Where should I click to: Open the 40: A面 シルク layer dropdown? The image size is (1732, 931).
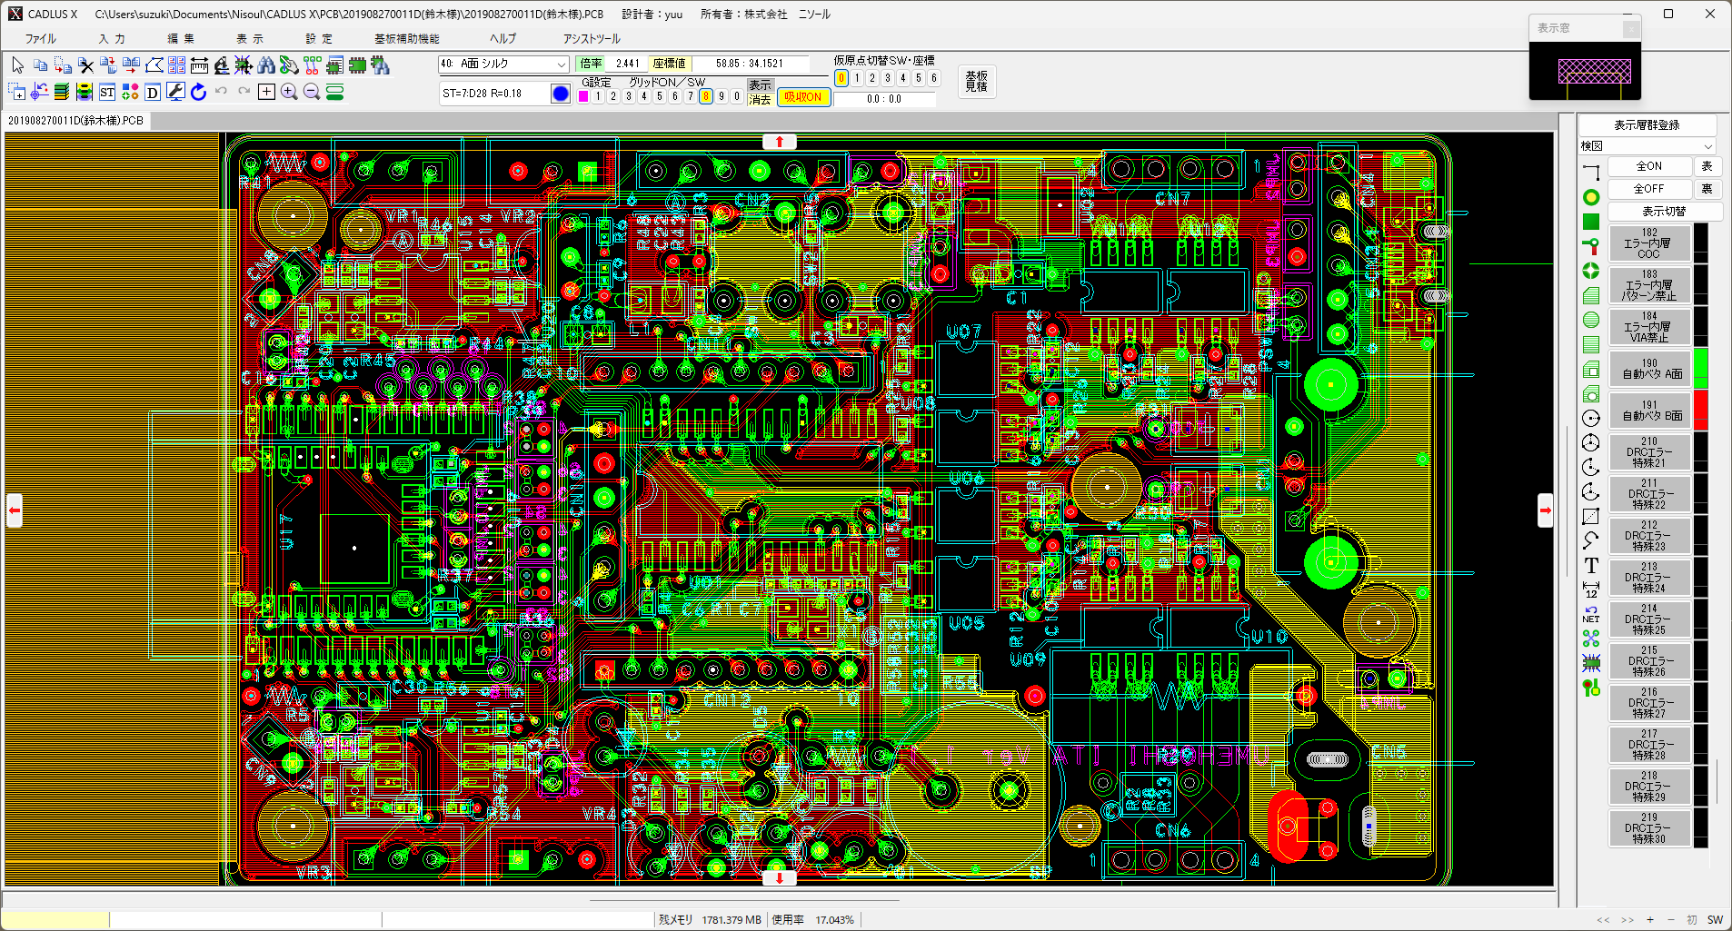561,64
